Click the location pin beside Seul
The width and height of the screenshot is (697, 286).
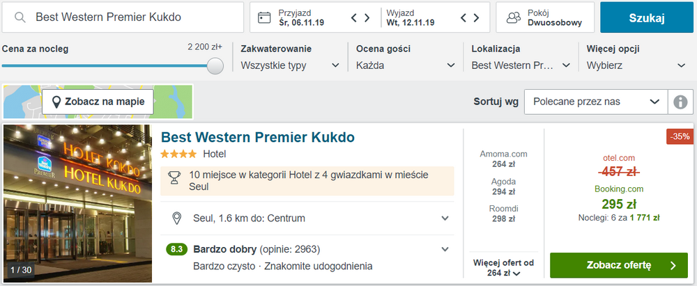(x=177, y=219)
